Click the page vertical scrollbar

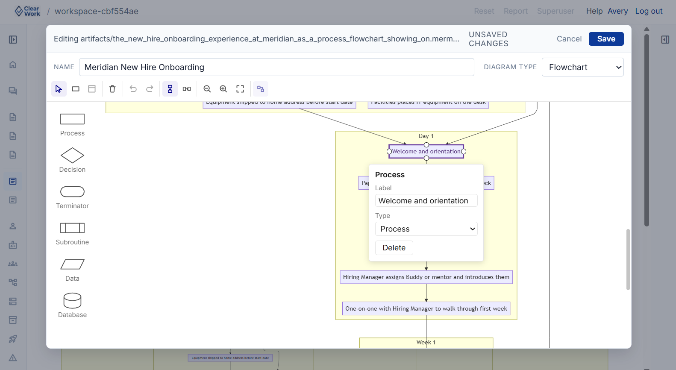pyautogui.click(x=647, y=130)
